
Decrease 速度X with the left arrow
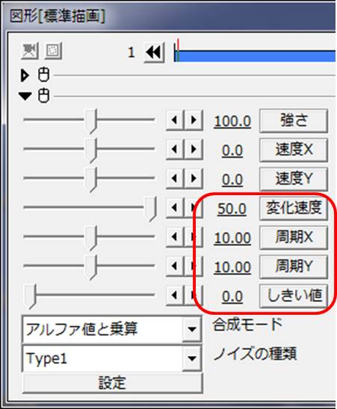[175, 150]
